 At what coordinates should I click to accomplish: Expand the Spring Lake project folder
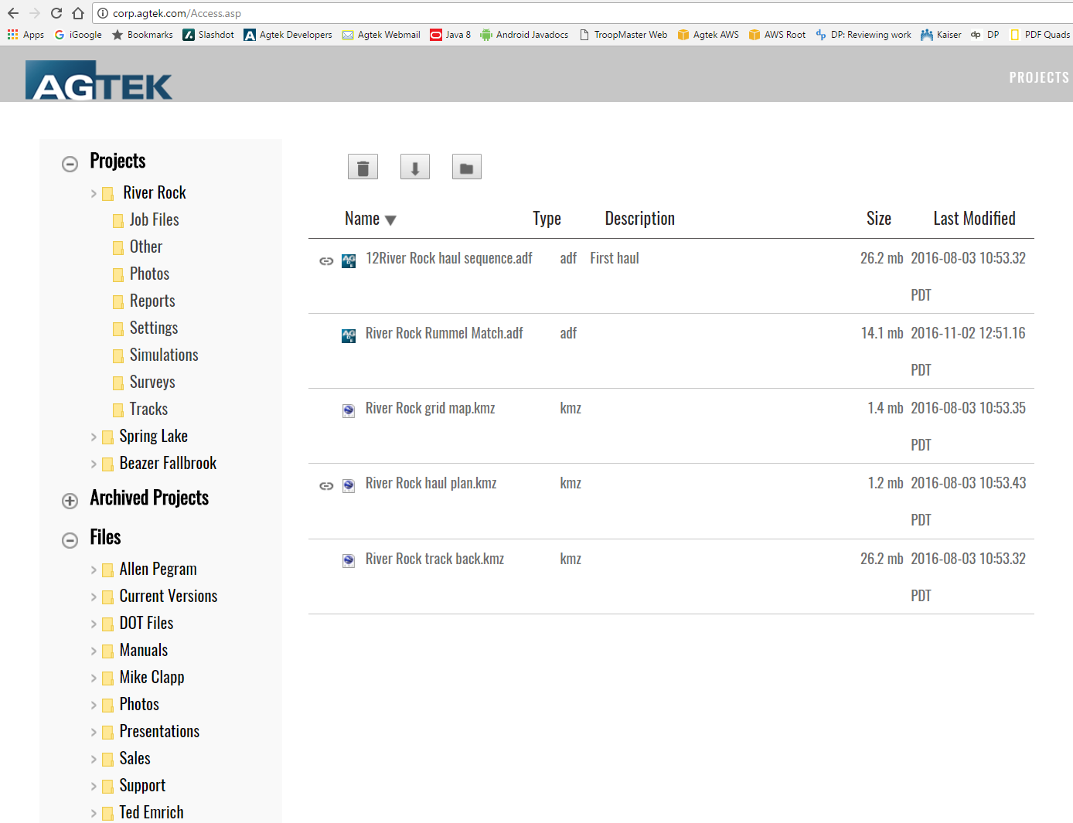tap(94, 437)
